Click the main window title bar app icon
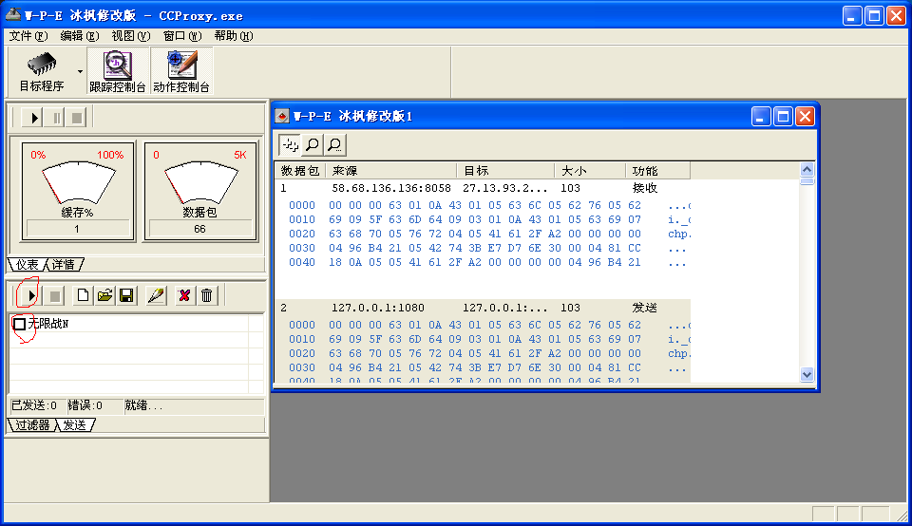Image resolution: width=912 pixels, height=526 pixels. [12, 14]
